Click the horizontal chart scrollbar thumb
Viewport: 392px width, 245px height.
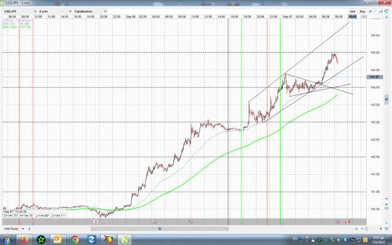pos(160,229)
